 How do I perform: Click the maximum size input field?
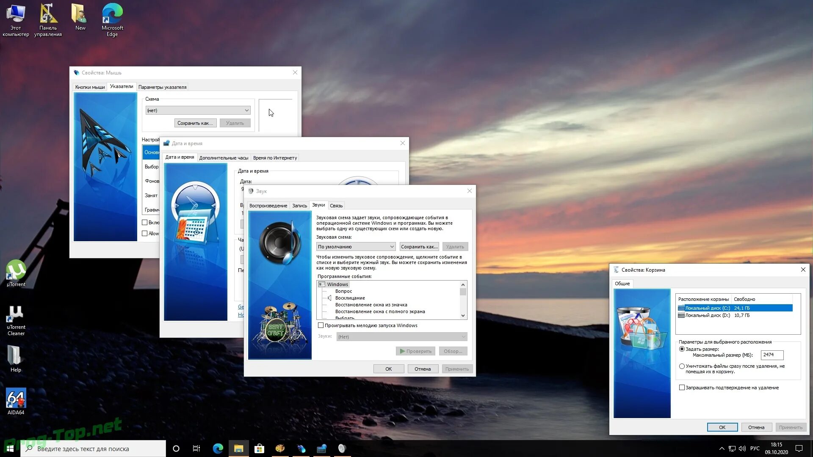772,355
